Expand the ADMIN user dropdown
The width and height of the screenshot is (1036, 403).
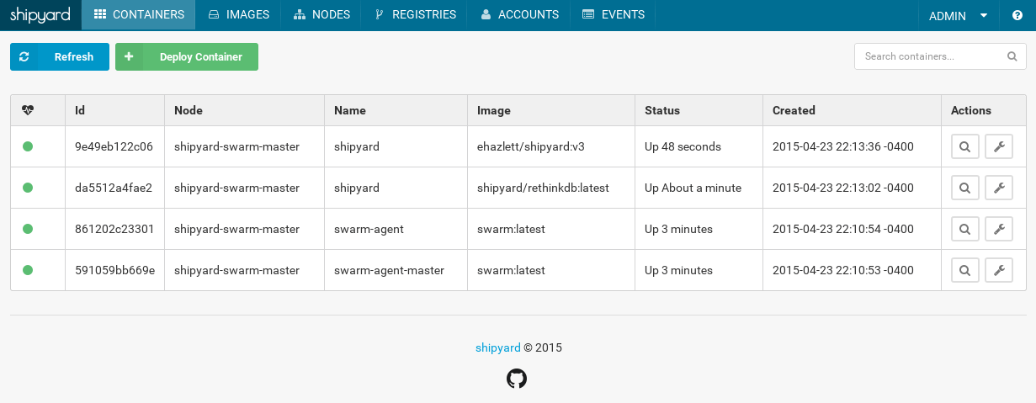pos(959,15)
